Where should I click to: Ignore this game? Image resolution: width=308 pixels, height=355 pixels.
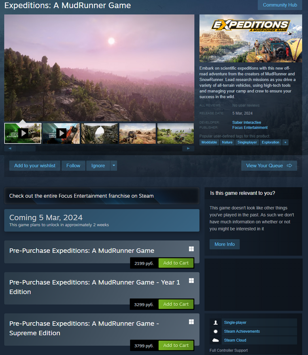[98, 166]
